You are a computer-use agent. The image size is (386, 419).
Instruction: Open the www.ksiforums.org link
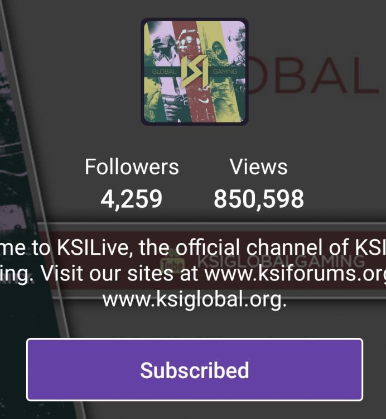pyautogui.click(x=295, y=273)
